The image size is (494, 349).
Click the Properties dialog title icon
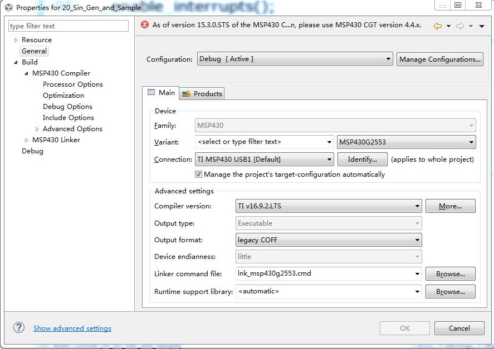tap(8, 7)
